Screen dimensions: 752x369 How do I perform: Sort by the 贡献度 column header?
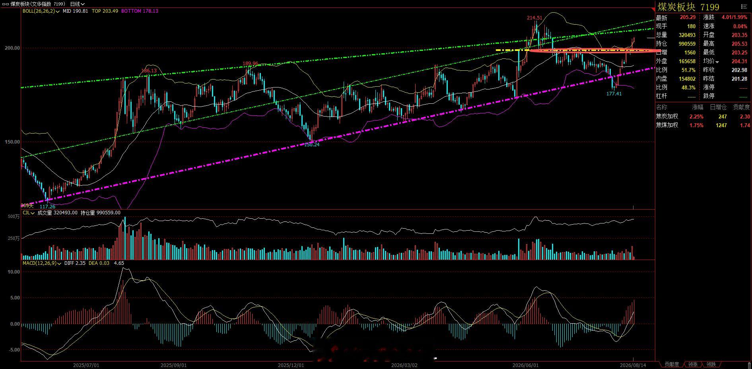pos(741,107)
